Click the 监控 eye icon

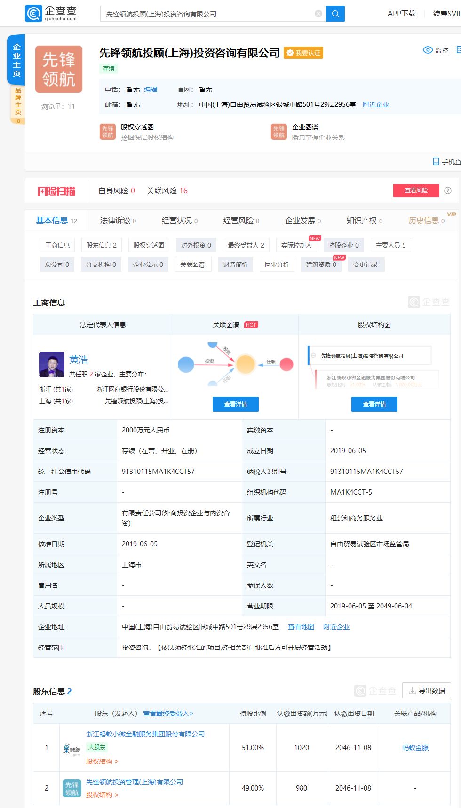(428, 50)
